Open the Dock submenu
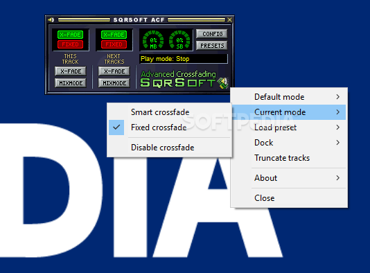370x273 pixels. 289,143
